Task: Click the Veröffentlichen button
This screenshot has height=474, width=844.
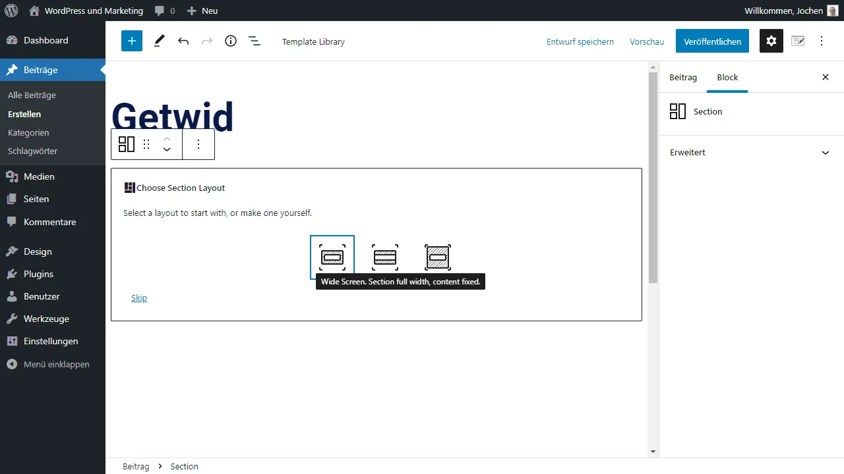Action: tap(713, 41)
